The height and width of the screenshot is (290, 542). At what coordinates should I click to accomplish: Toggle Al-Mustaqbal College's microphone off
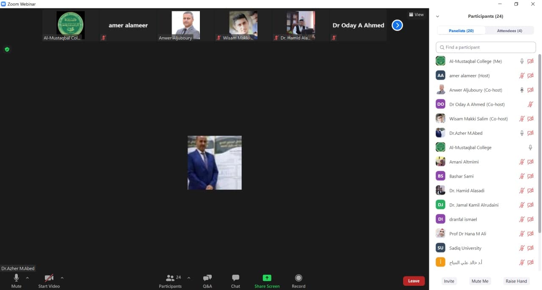click(530, 147)
